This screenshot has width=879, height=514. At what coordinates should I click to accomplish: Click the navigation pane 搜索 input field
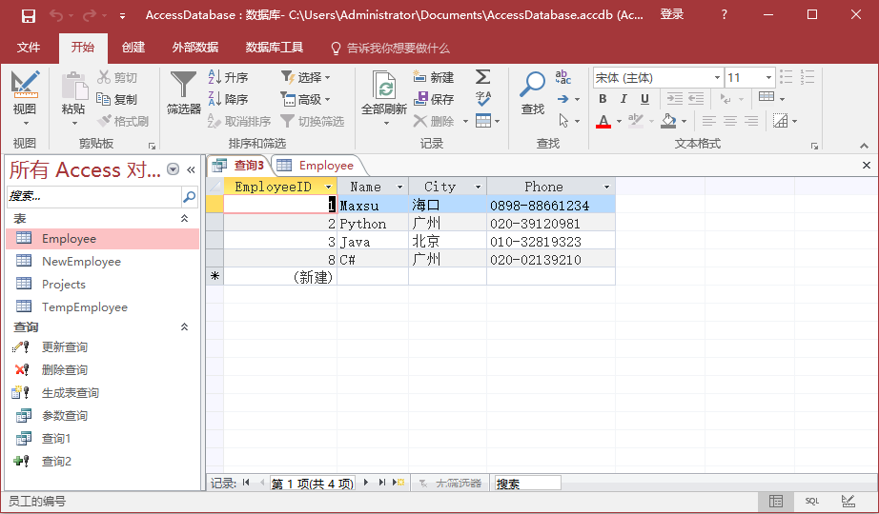click(93, 197)
